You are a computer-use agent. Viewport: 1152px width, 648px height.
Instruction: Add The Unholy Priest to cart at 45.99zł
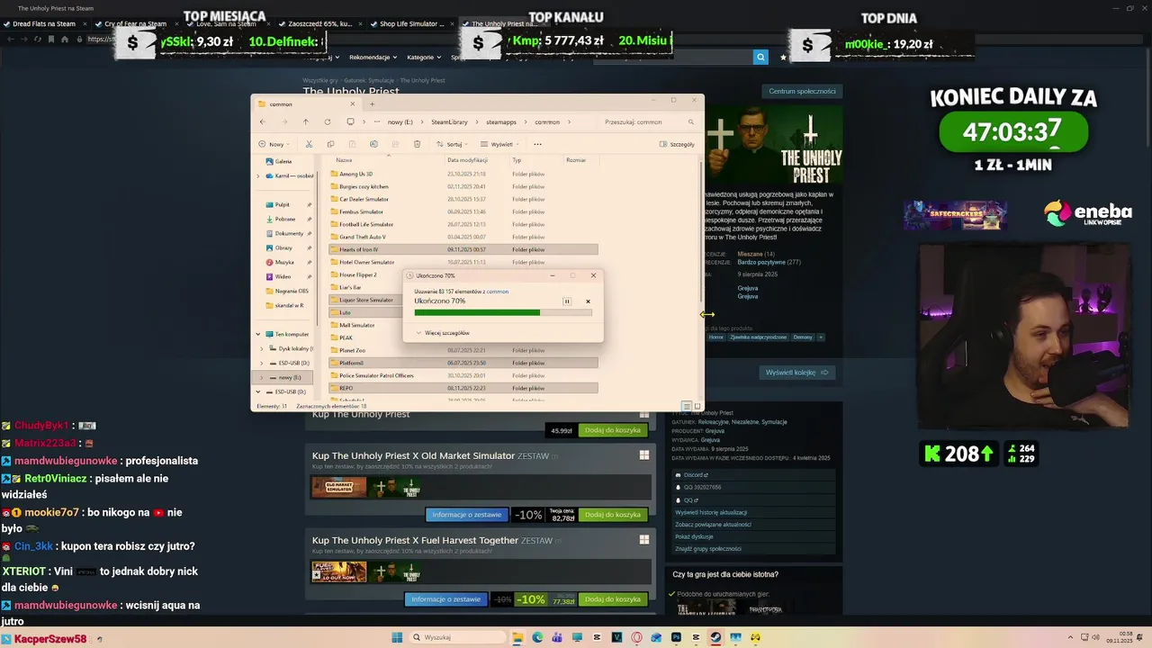pyautogui.click(x=613, y=430)
